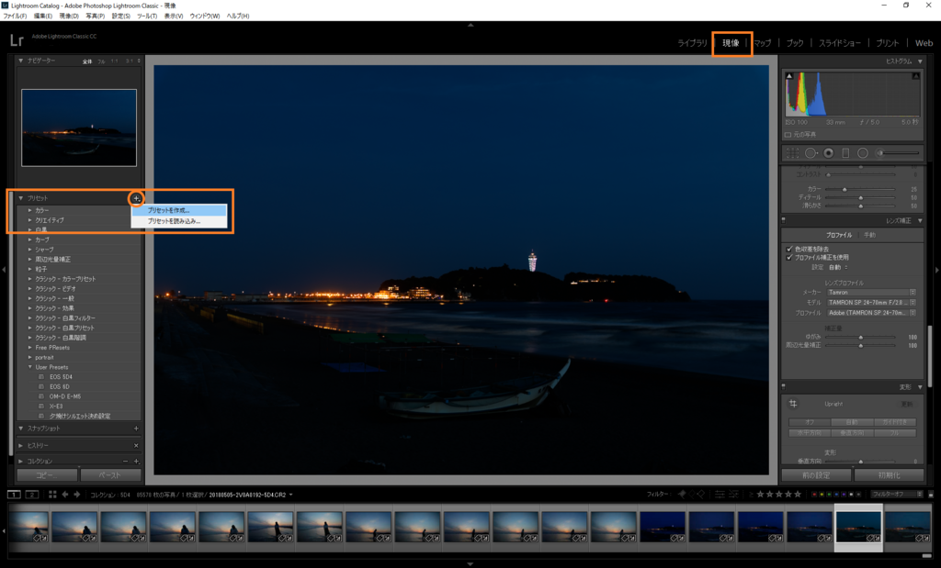Toggle the プロファイル補正を使用 checkbox
Viewport: 941px width, 568px height.
[x=789, y=258]
